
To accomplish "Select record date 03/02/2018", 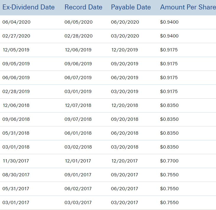I will click(x=78, y=147).
